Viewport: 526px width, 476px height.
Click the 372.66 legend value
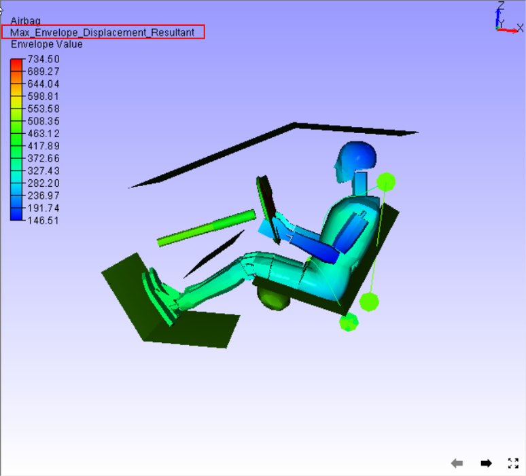tap(43, 158)
